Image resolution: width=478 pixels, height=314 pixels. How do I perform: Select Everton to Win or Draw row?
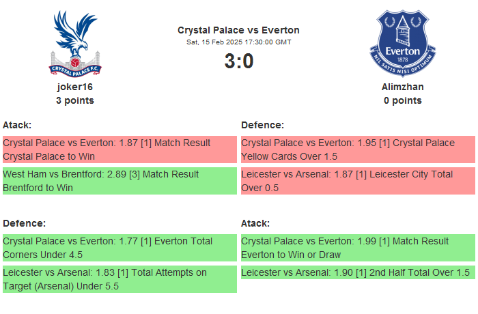click(357, 248)
